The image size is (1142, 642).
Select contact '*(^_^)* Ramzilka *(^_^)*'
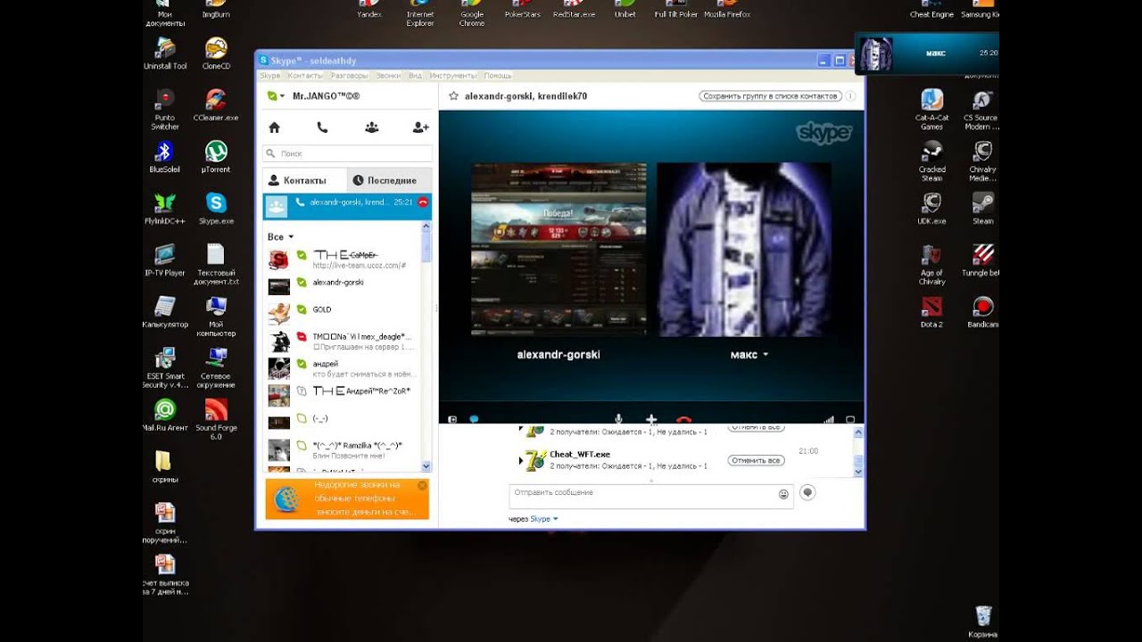point(343,449)
